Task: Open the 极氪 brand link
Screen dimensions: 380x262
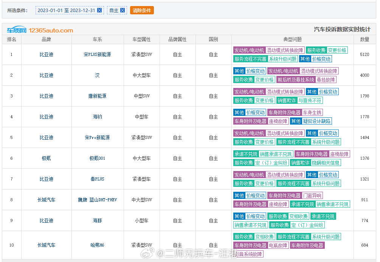Action: pos(46,159)
